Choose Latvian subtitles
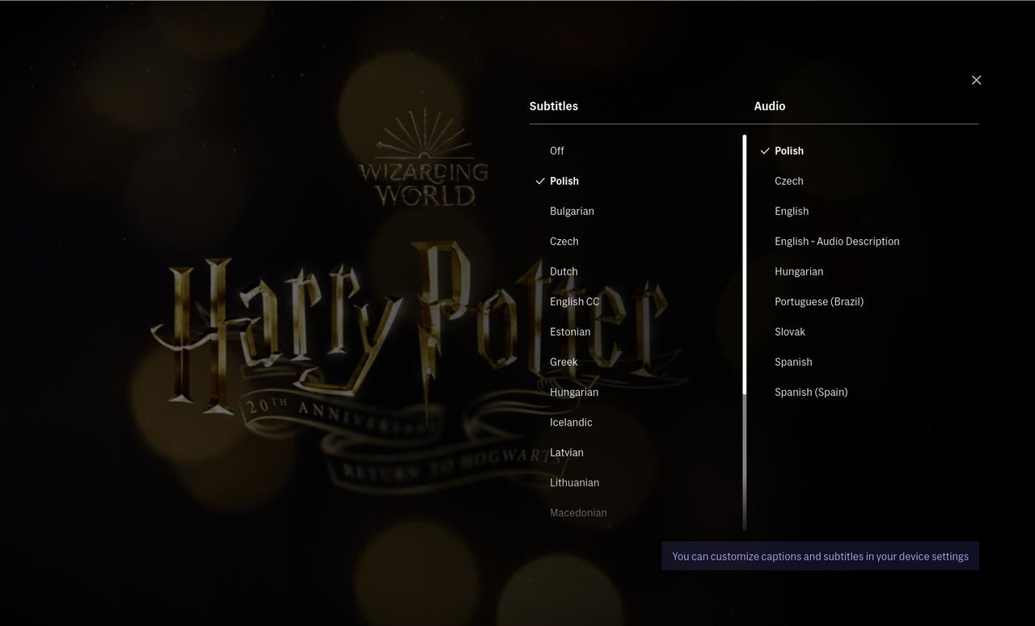The image size is (1035, 626). pos(567,452)
